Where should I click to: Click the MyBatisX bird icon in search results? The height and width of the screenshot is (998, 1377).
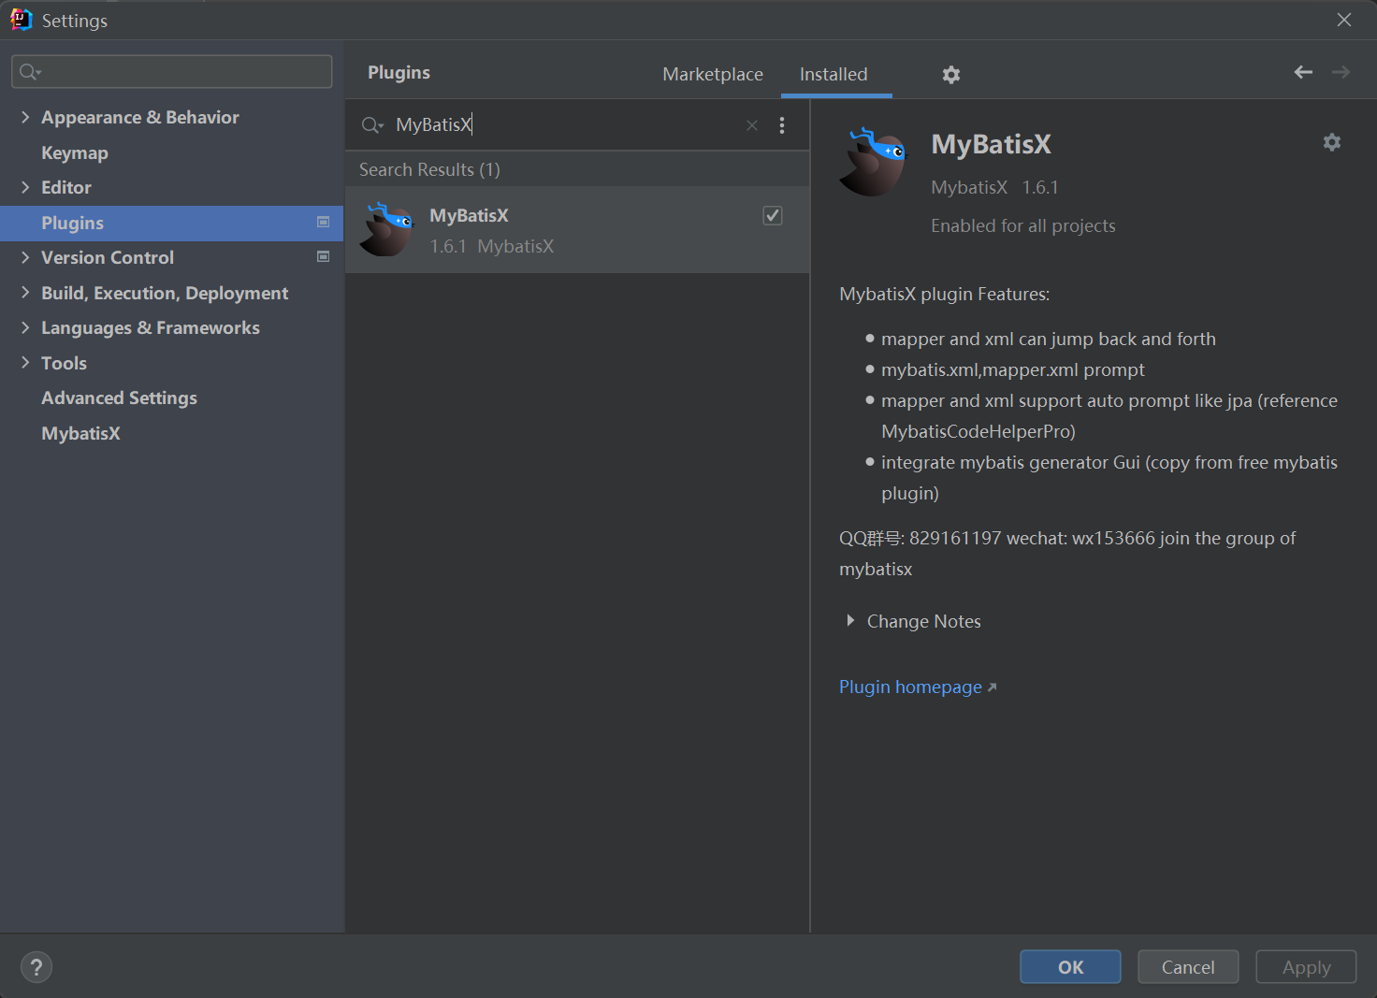coord(386,230)
